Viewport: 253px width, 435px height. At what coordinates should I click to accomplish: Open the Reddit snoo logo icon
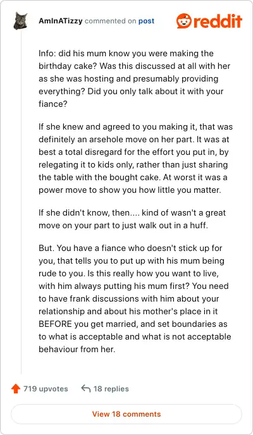point(183,21)
